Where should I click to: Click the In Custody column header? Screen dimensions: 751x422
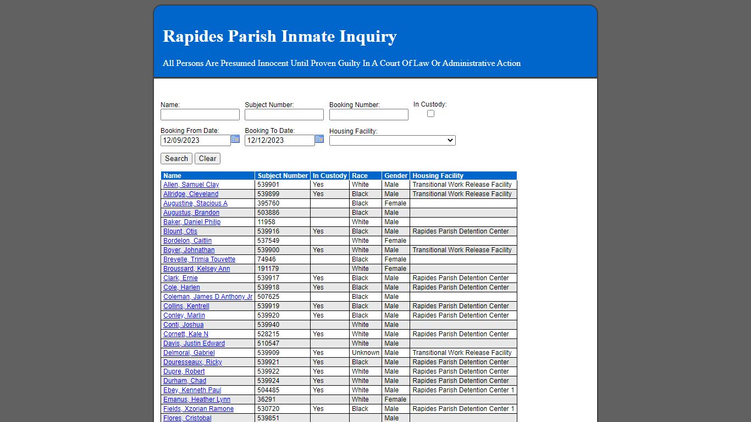point(330,176)
